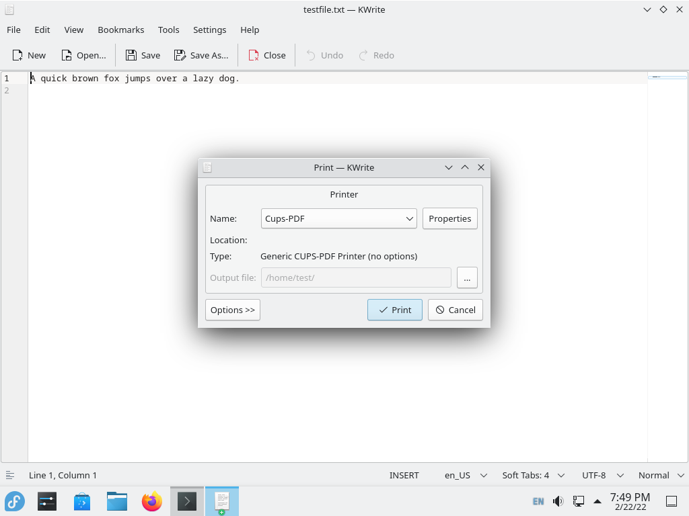The image size is (689, 516).
Task: Select the KWrite taskbar entry
Action: coord(222,501)
